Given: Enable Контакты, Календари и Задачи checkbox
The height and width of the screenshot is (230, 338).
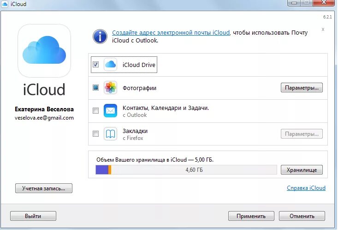Looking at the screenshot, I should pos(96,110).
